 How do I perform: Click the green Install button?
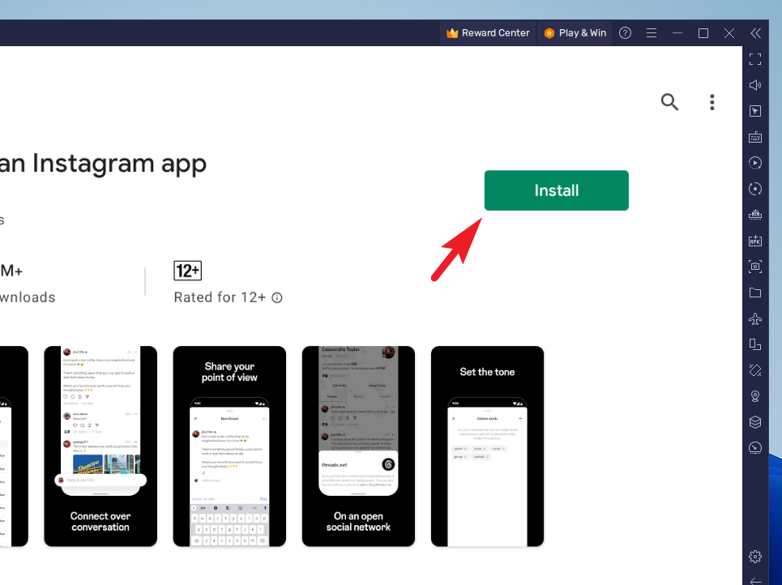(556, 190)
